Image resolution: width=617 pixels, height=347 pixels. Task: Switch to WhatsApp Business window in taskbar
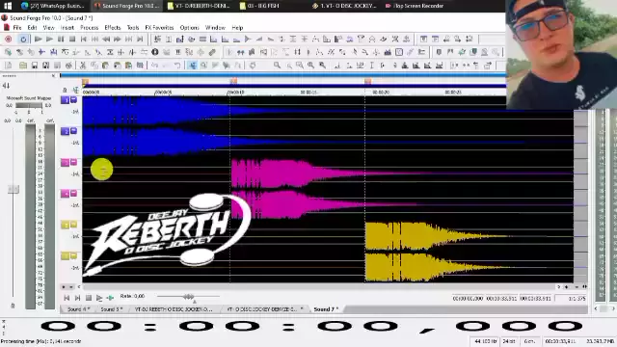pos(53,6)
